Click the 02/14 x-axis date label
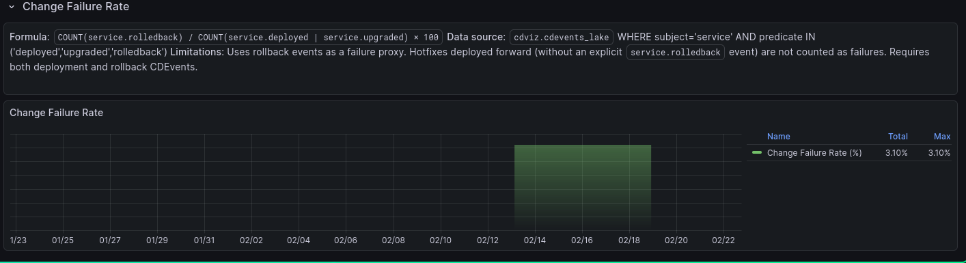 click(x=534, y=240)
